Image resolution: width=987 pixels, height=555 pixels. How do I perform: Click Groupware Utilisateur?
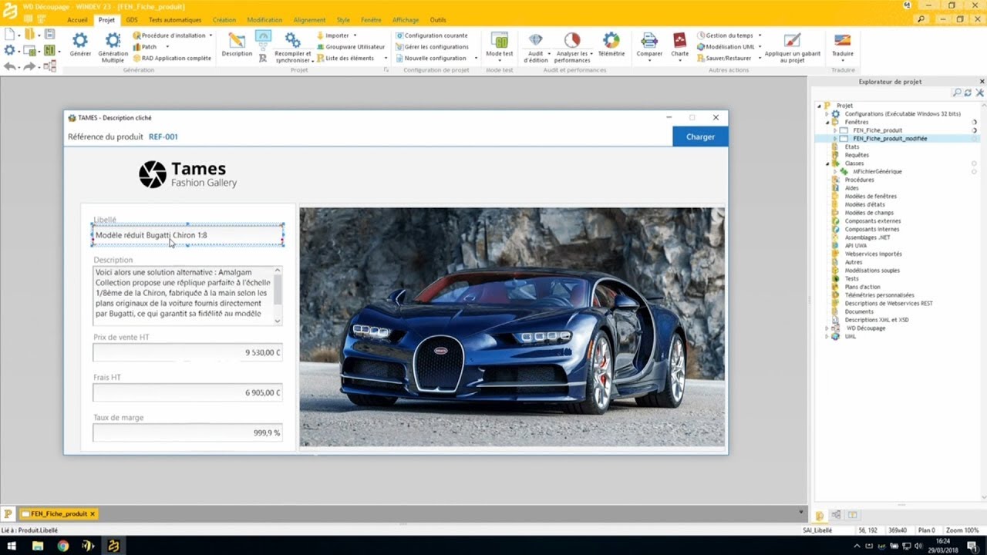coord(349,47)
